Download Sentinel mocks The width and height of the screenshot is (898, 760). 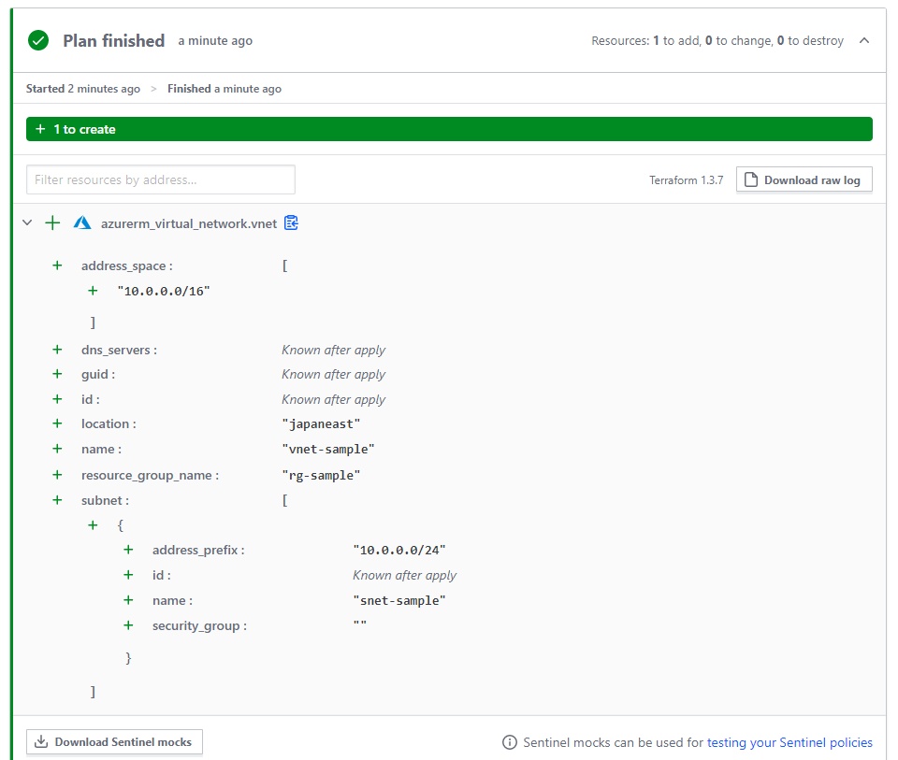114,741
